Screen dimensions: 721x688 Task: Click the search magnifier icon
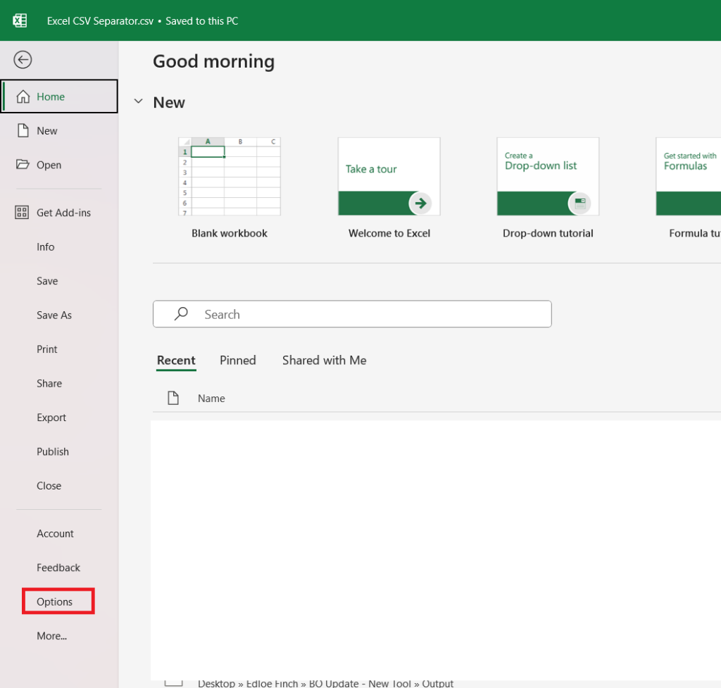tap(181, 314)
